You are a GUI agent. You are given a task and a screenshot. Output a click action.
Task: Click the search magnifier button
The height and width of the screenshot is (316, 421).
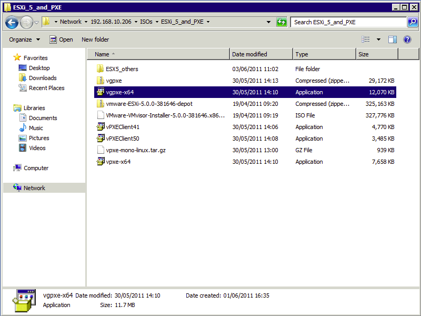pyautogui.click(x=413, y=22)
